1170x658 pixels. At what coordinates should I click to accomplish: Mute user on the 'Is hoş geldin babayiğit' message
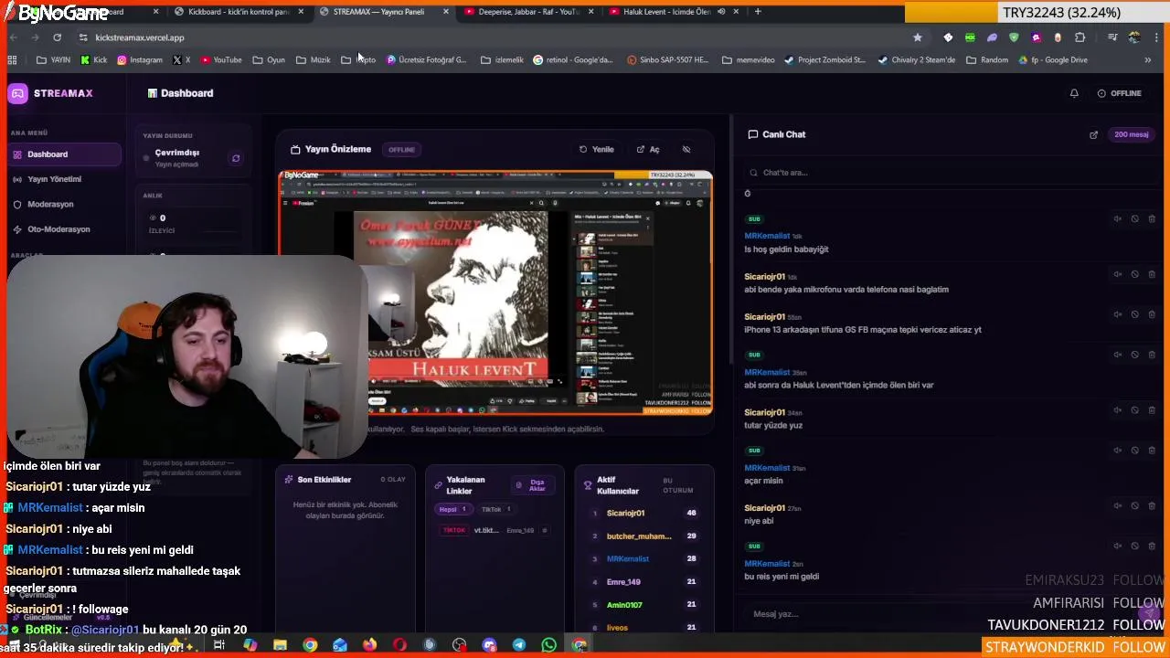pyautogui.click(x=1117, y=219)
